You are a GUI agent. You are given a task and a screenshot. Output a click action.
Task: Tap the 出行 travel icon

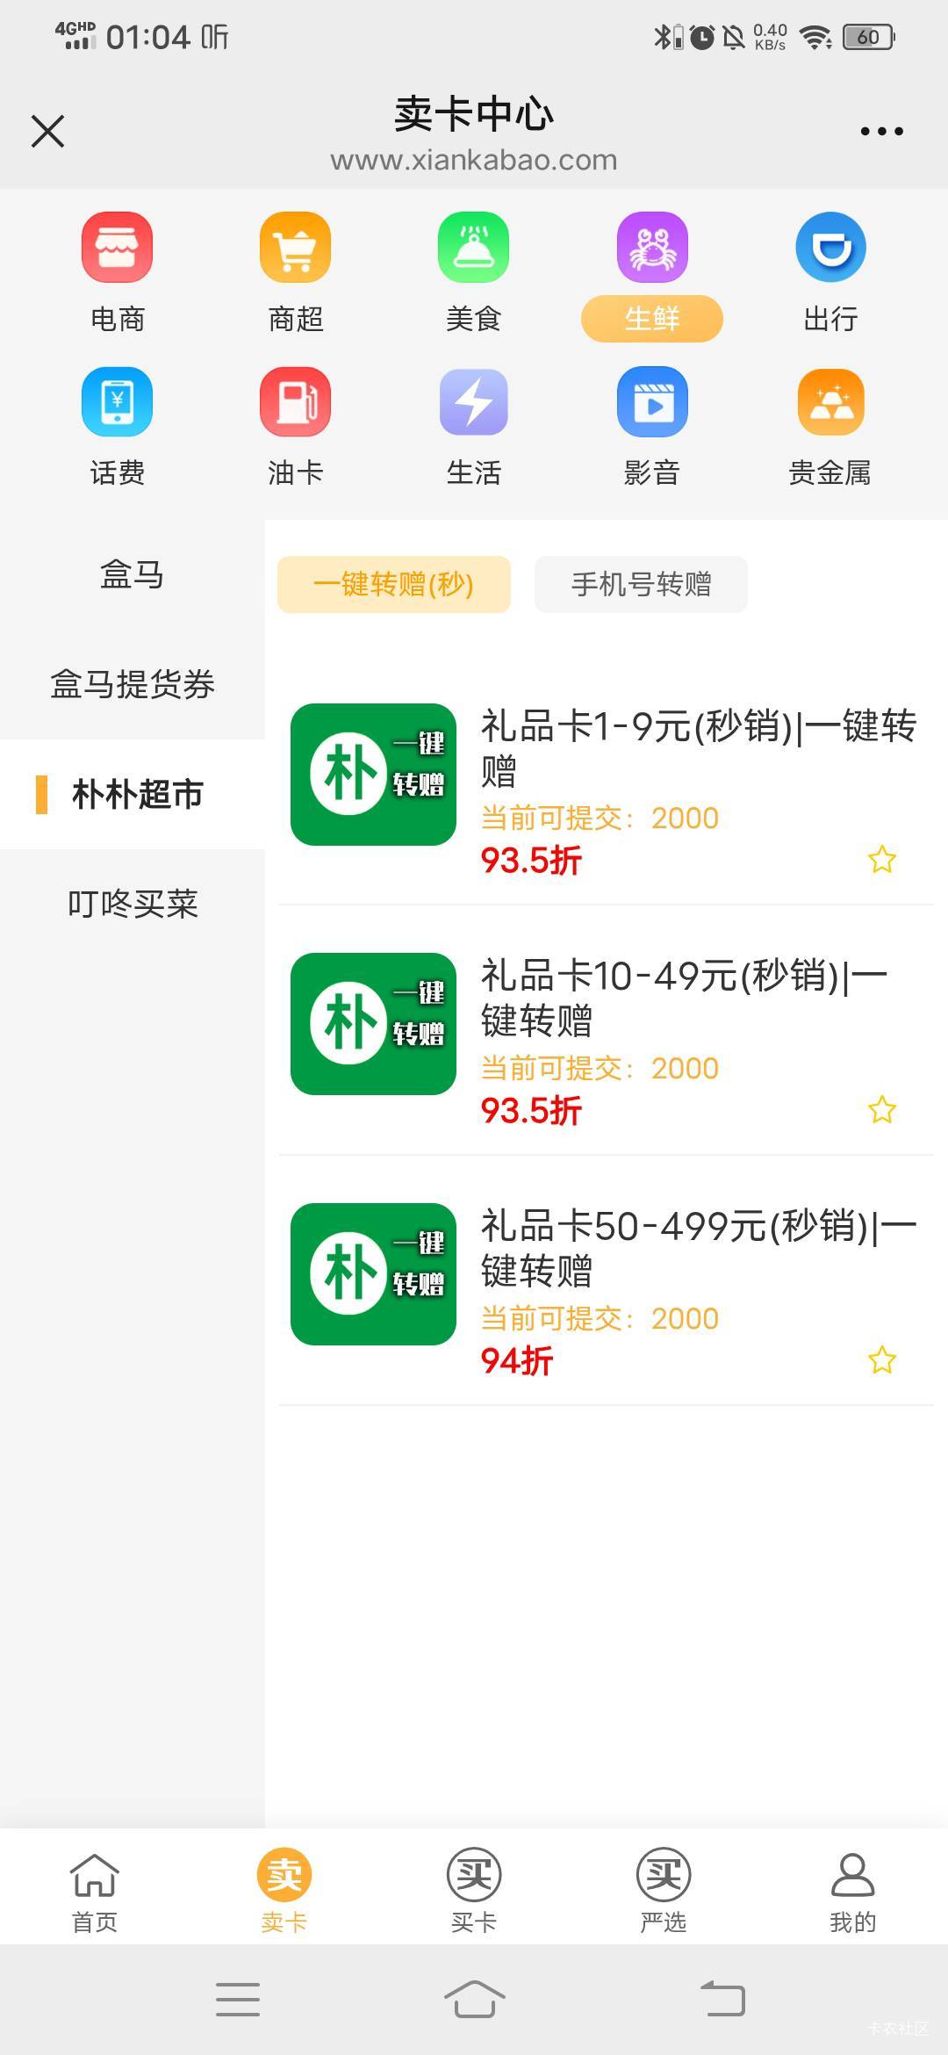coord(830,247)
